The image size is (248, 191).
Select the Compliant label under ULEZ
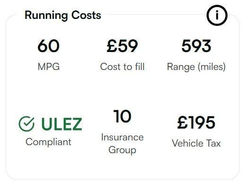click(x=48, y=142)
